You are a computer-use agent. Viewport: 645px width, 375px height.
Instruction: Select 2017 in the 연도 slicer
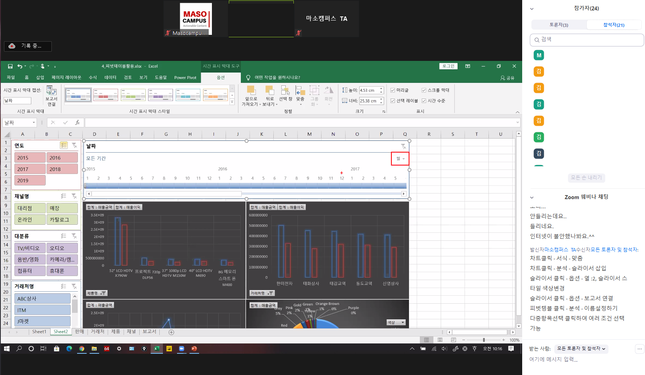point(30,169)
